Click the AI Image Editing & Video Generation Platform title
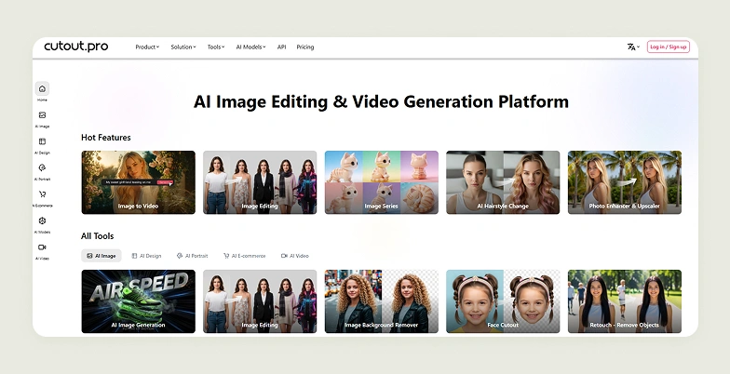 coord(381,101)
